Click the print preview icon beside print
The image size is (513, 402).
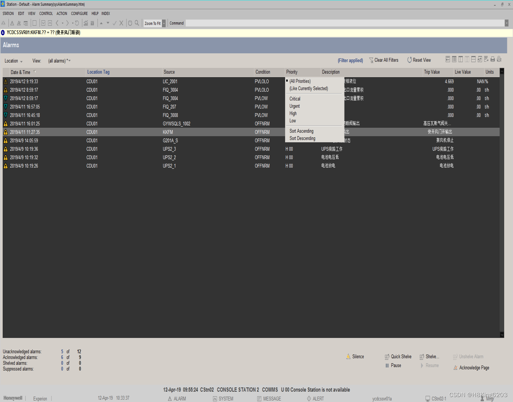[x=499, y=59]
